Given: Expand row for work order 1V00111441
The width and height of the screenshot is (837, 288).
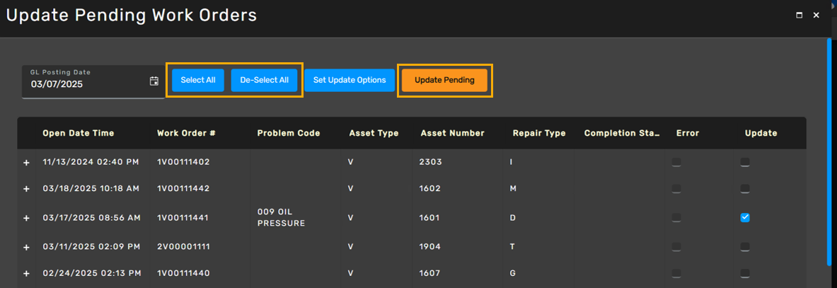Looking at the screenshot, I should (26, 218).
